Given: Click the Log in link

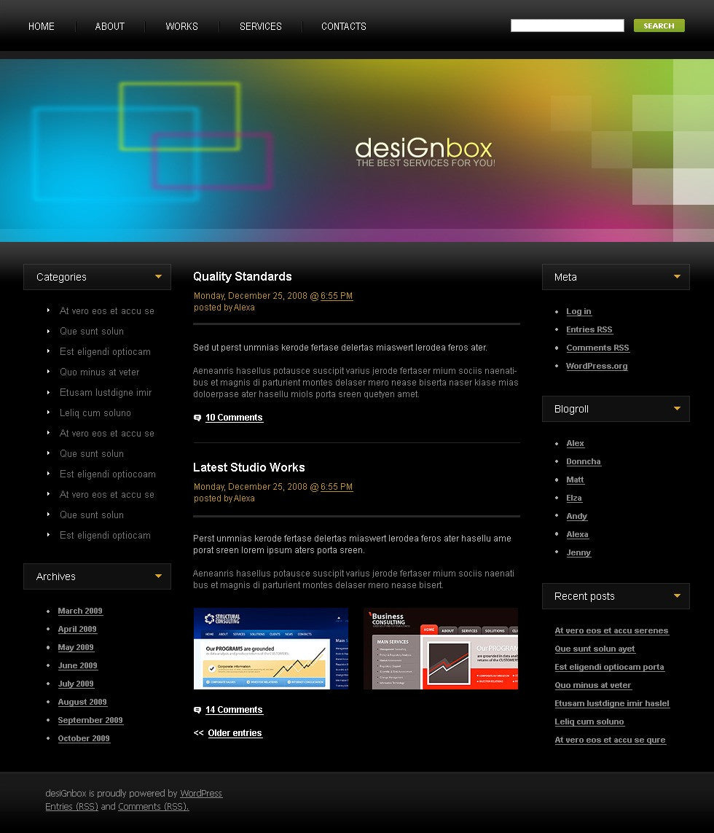Looking at the screenshot, I should click(578, 311).
